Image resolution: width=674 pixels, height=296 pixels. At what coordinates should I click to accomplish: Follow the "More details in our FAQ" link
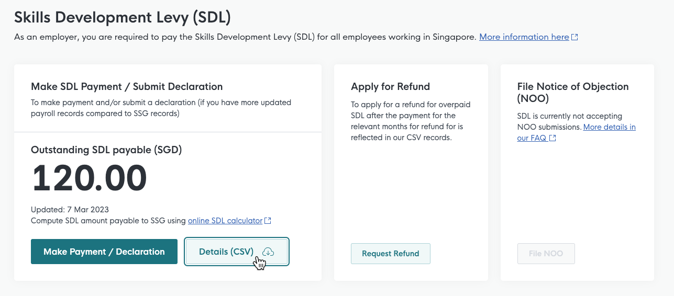pyautogui.click(x=609, y=127)
